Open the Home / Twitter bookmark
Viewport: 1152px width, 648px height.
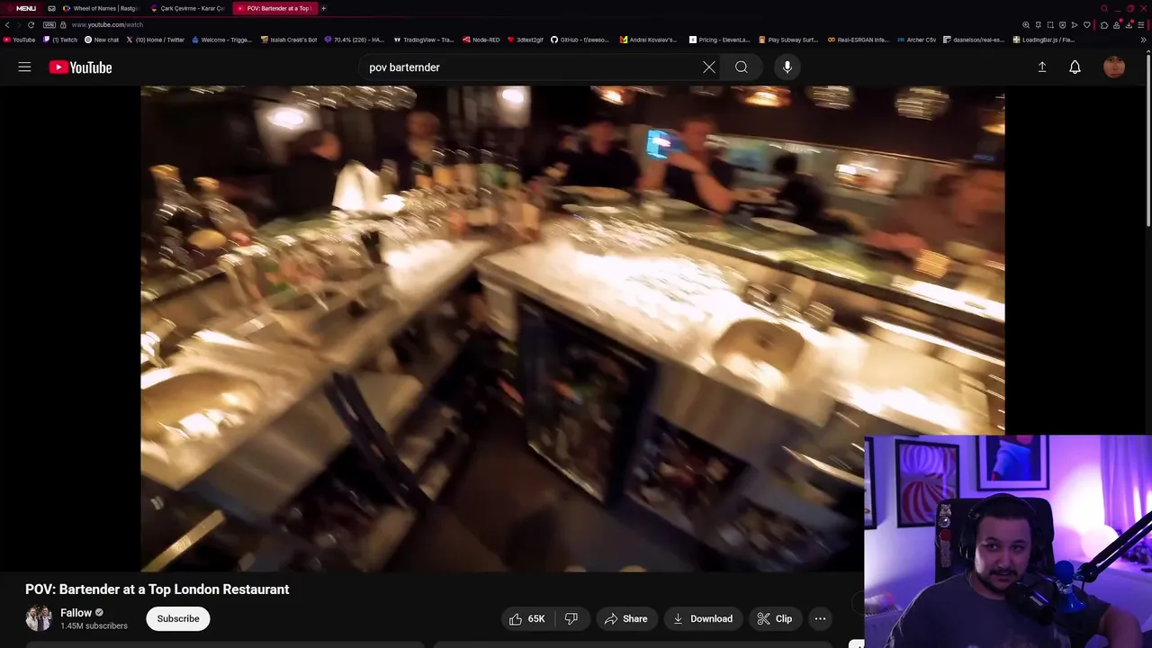pos(156,40)
